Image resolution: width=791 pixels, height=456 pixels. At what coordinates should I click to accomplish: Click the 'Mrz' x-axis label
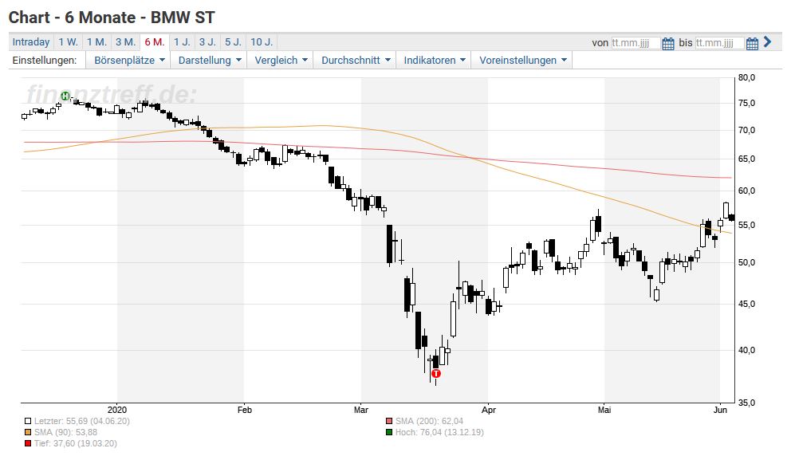[360, 410]
